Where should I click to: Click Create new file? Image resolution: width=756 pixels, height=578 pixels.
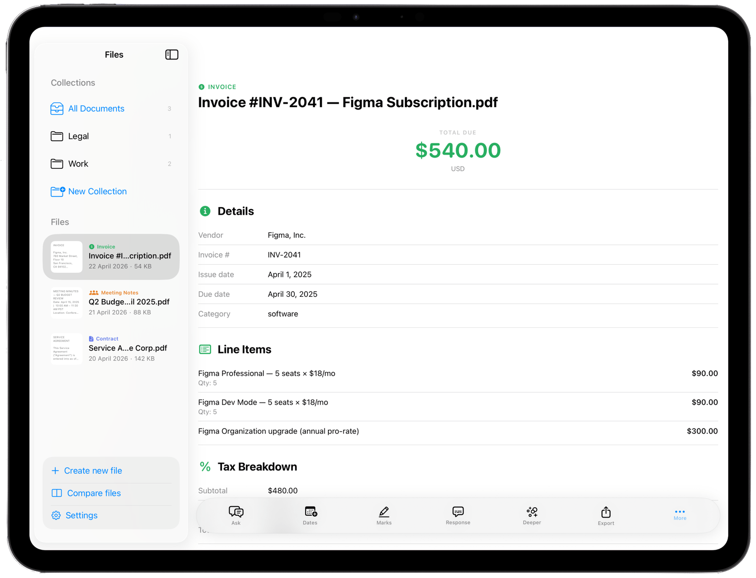(86, 471)
